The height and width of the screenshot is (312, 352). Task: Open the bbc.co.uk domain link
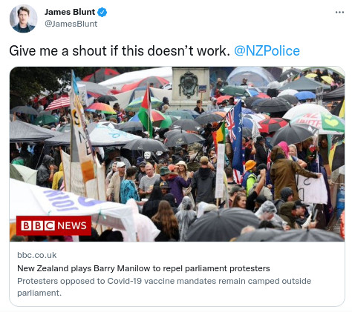37,255
